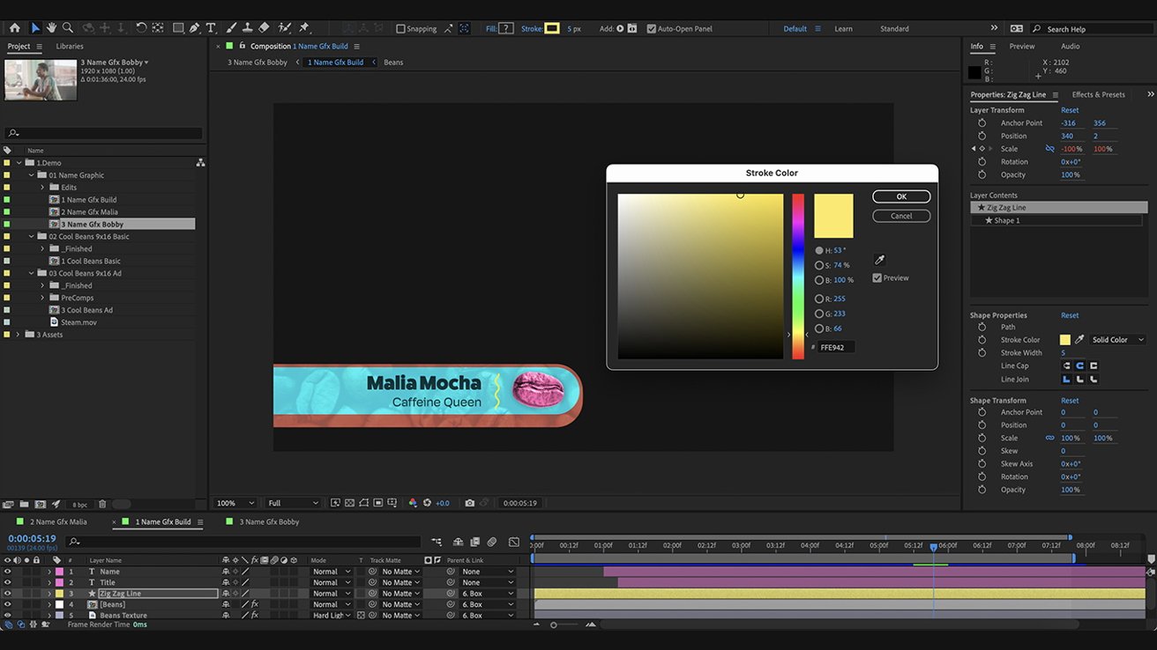This screenshot has width=1157, height=650.
Task: Click Cancel in Stroke Color dialog
Action: tap(901, 216)
